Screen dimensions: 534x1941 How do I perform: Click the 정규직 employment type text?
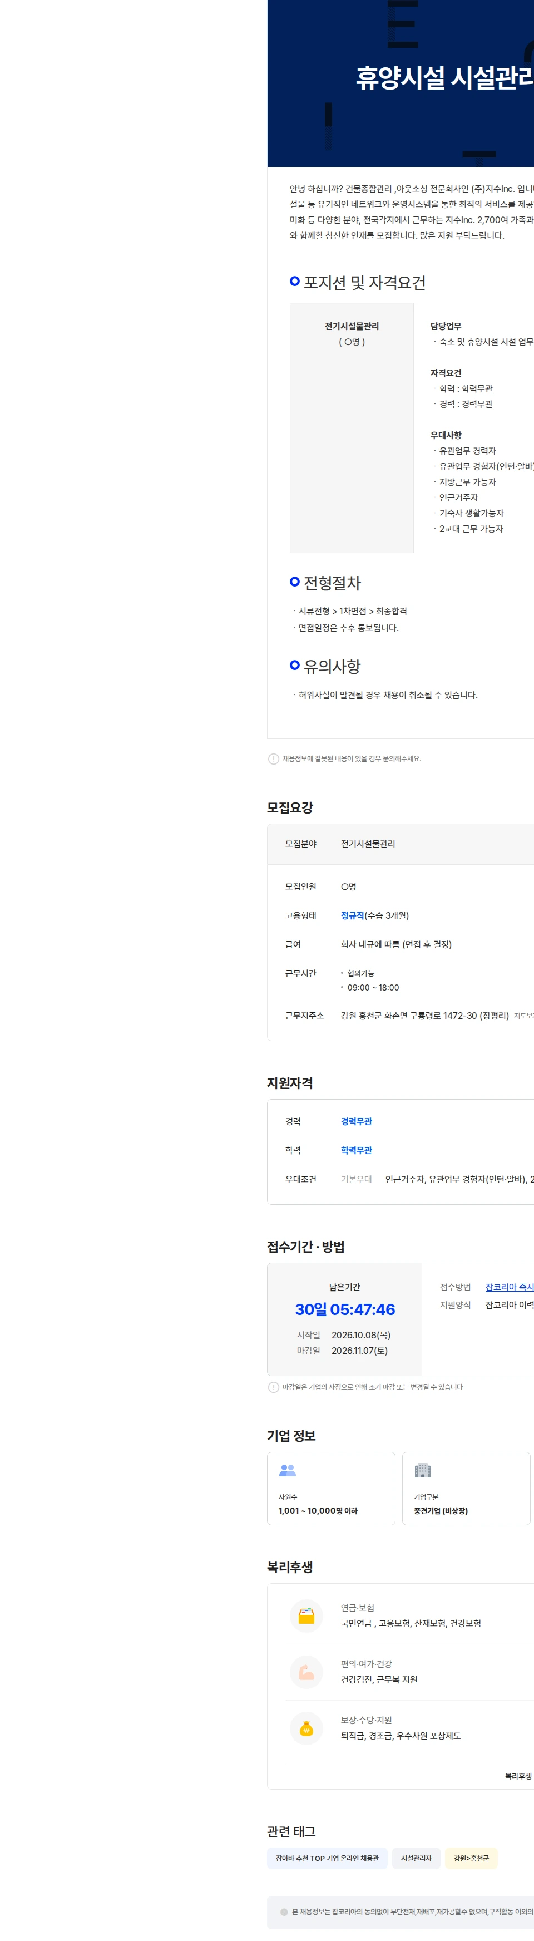click(353, 915)
